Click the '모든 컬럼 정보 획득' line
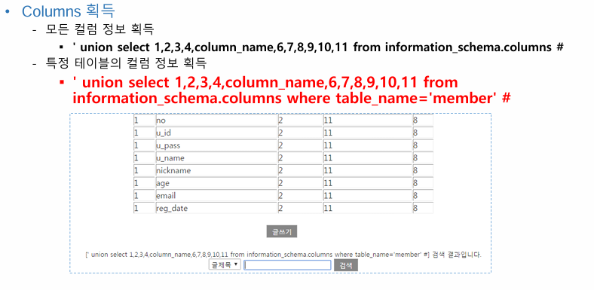 [x=100, y=29]
